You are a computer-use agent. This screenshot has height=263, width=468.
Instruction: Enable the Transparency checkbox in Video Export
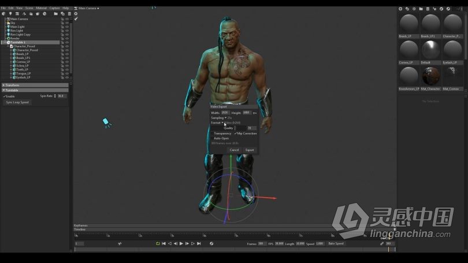[212, 134]
